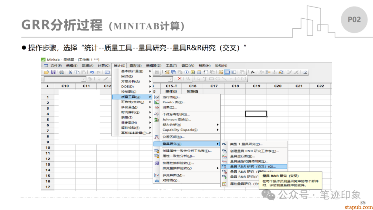
Task: Expand the 基本统计量 submenu arrow
Action: click(150, 71)
